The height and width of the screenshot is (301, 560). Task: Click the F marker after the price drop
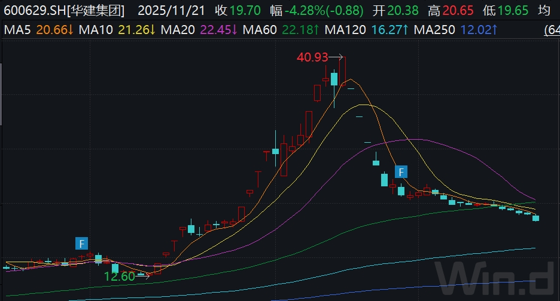[x=401, y=172]
